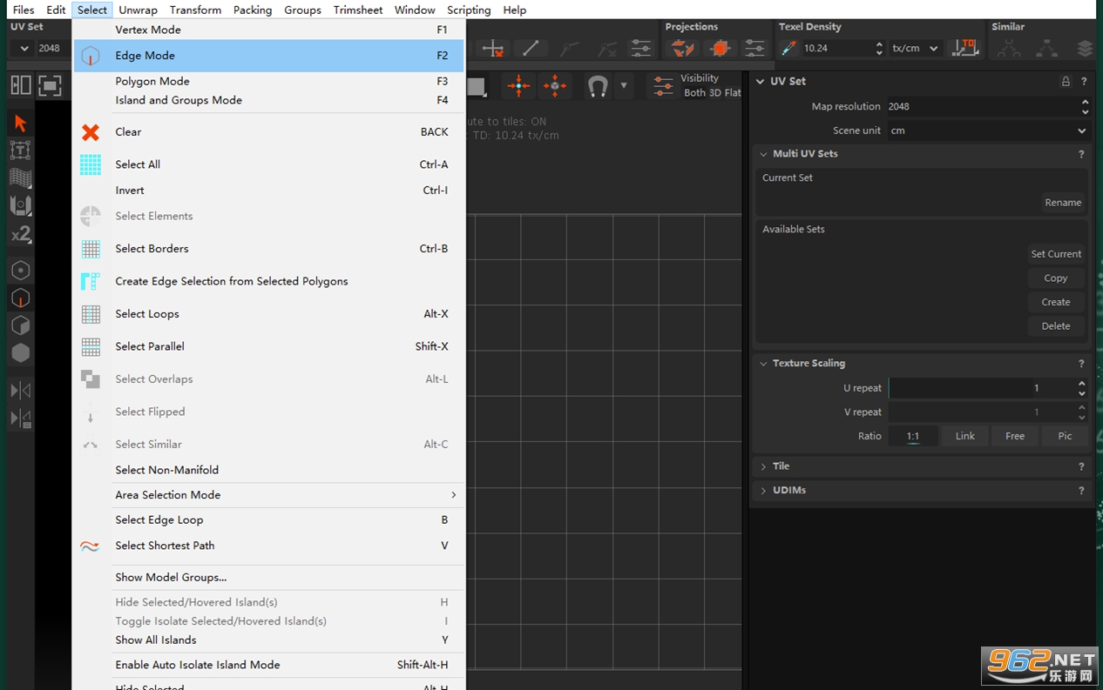This screenshot has height=690, width=1103.
Task: Open Projections settings sliders icon
Action: coord(755,49)
